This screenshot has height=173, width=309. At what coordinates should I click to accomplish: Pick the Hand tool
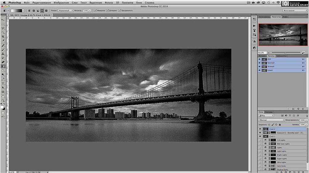pos(3,96)
